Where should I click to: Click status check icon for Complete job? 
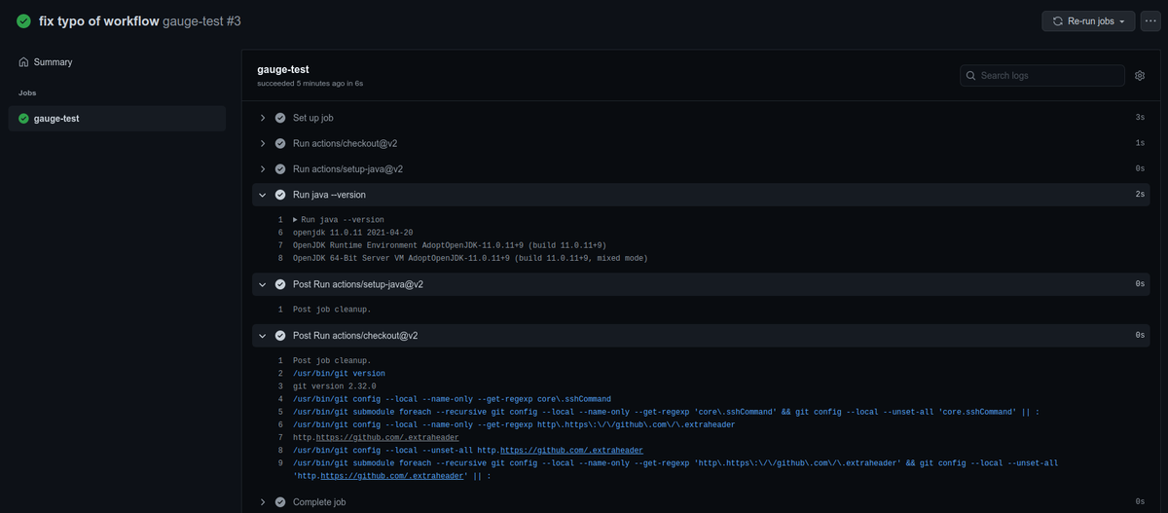tap(280, 501)
